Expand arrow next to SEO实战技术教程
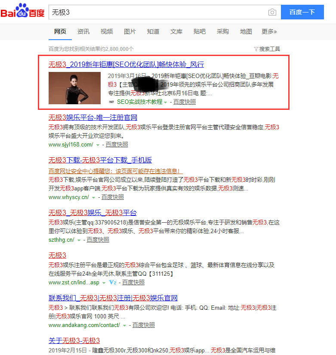This screenshot has height=355, width=336. (x=166, y=103)
